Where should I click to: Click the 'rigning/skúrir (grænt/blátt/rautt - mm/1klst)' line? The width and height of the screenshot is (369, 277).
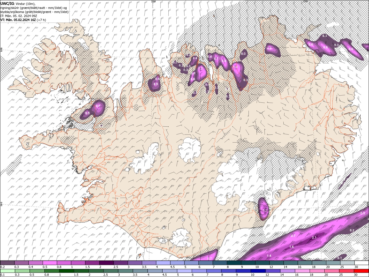(34, 8)
